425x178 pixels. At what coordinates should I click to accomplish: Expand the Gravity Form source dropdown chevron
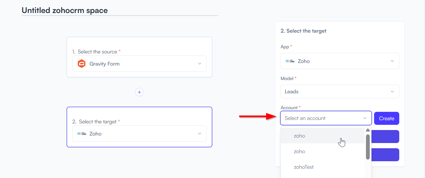pyautogui.click(x=200, y=64)
